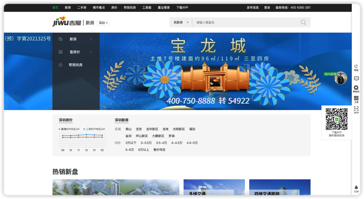The height and width of the screenshot is (199, 364).
Task: Open 置业管家 in the top navigation
Action: click(x=164, y=7)
